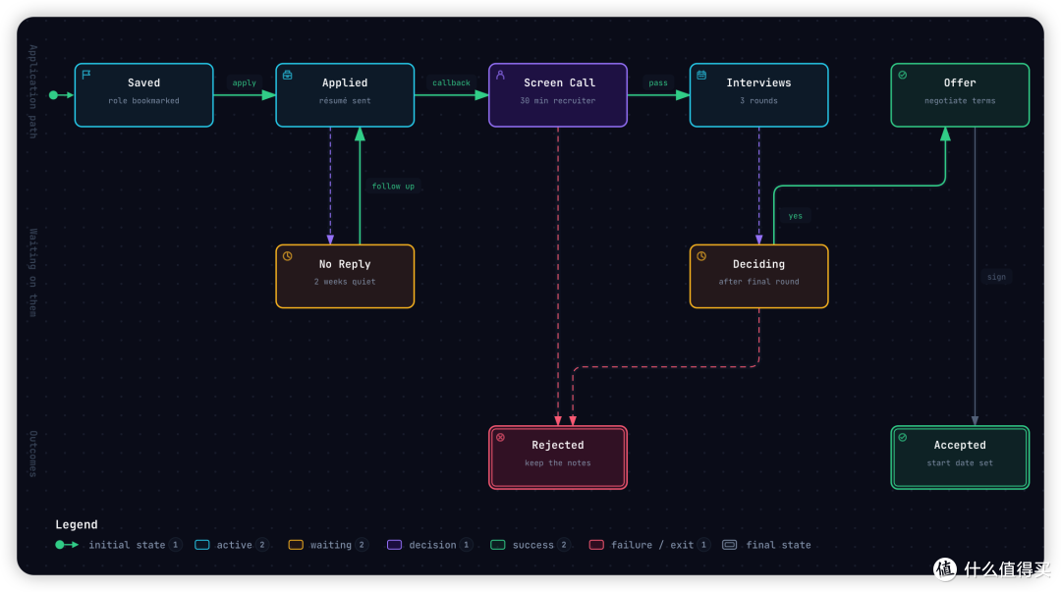Click the 'sign' transition label

[996, 277]
